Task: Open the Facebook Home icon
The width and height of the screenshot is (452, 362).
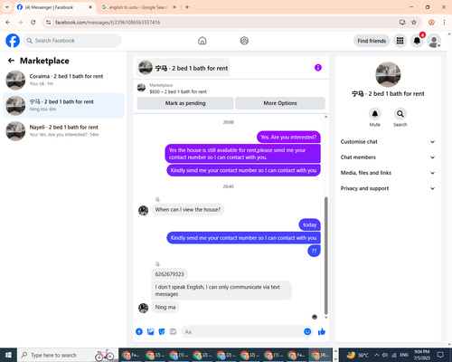Action: tap(202, 41)
